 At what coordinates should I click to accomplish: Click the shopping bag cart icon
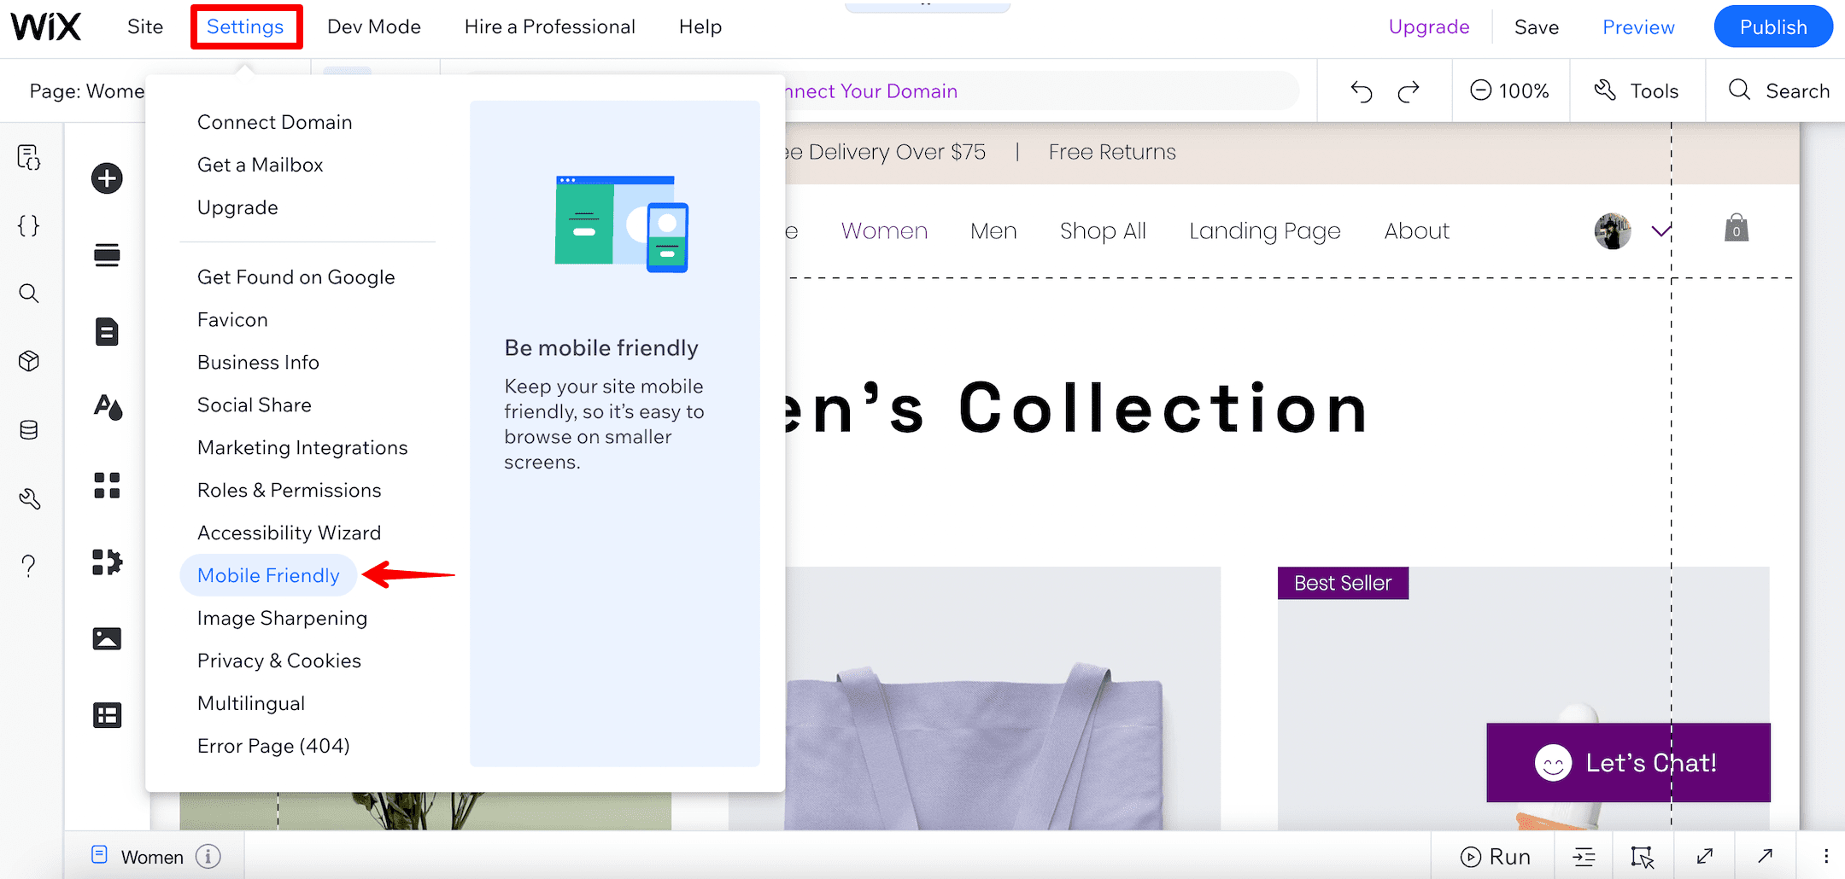tap(1737, 228)
